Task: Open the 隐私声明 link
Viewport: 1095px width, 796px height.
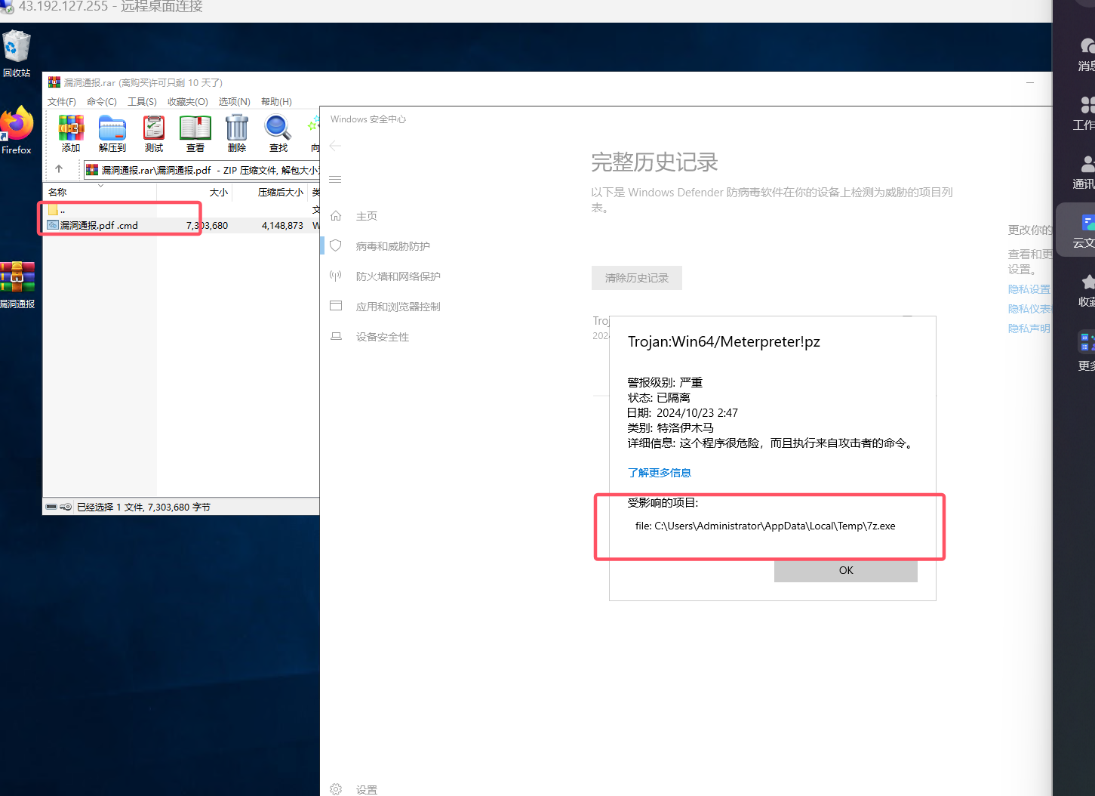Action: 1029,329
